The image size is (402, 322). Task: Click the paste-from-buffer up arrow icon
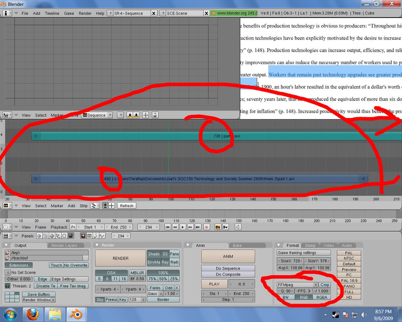[136, 115]
